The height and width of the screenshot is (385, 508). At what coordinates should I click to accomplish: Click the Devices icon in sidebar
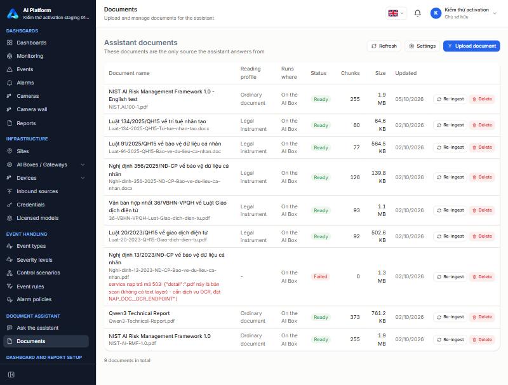click(x=10, y=178)
